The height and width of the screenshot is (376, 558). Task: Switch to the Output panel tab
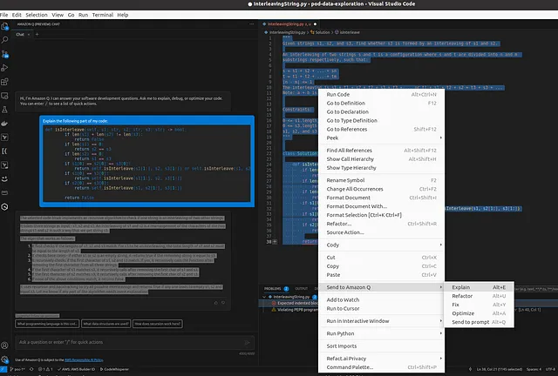coord(302,289)
